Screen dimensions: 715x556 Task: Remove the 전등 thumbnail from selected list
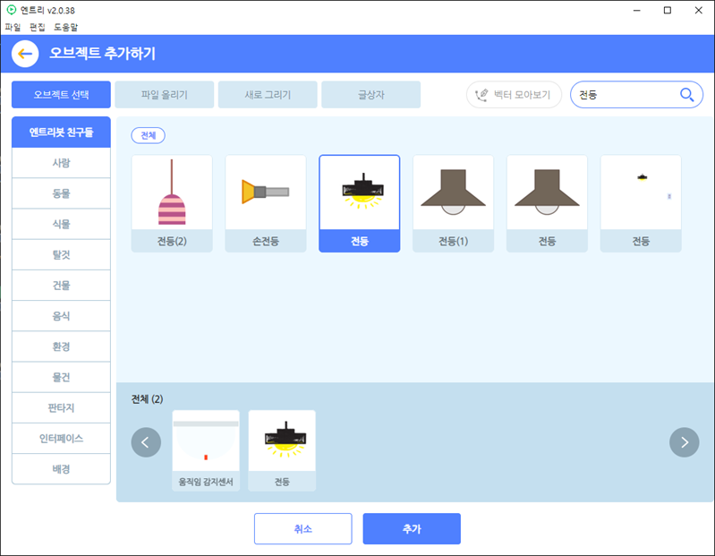pyautogui.click(x=282, y=450)
